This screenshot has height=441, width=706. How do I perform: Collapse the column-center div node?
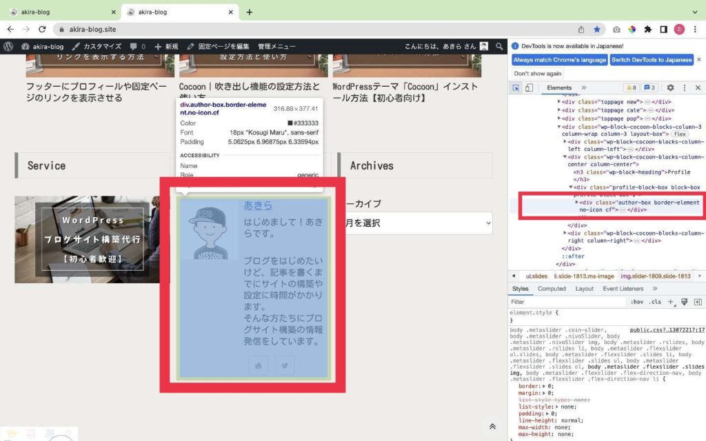pyautogui.click(x=565, y=157)
